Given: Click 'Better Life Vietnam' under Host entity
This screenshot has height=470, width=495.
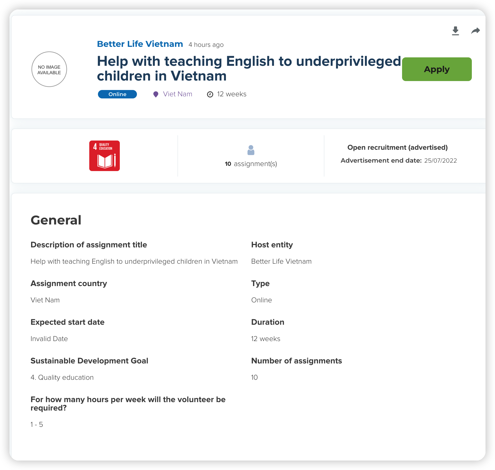Looking at the screenshot, I should (x=281, y=261).
